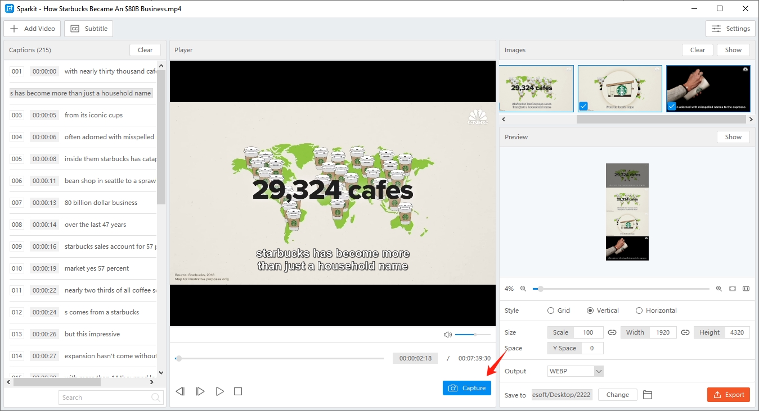Click the right arrow in the Images strip
The image size is (759, 411).
pos(751,119)
